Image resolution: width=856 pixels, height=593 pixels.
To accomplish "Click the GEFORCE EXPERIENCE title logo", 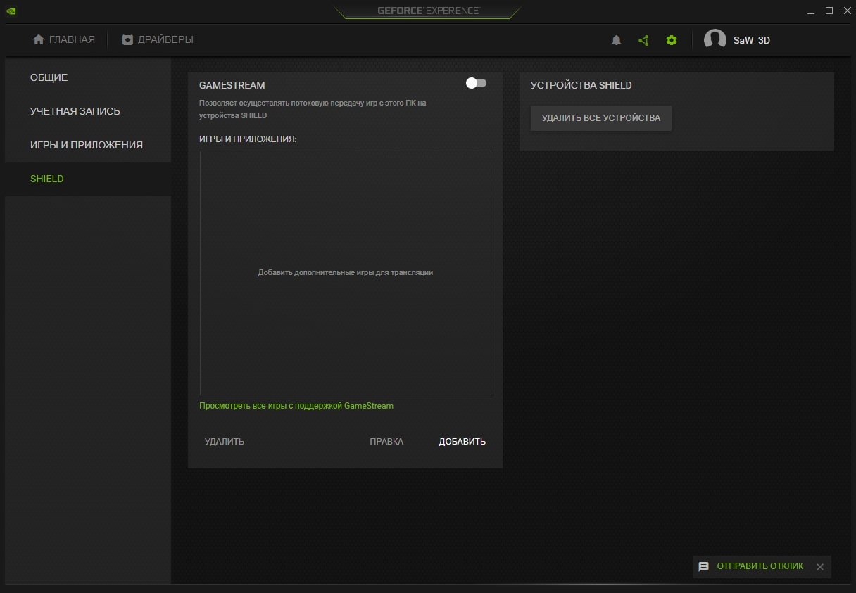I will coord(428,11).
